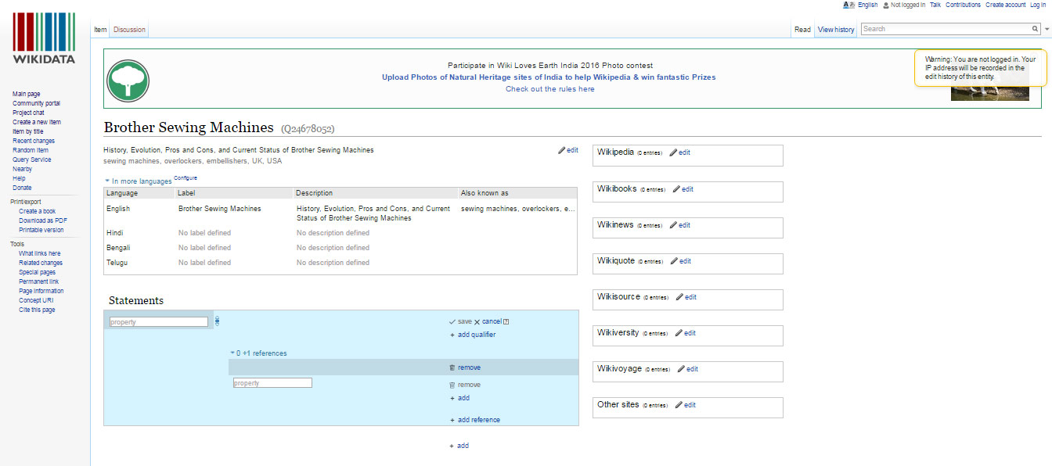Click the pencil icon for the description edit
Image resolution: width=1052 pixels, height=466 pixels.
tap(561, 150)
